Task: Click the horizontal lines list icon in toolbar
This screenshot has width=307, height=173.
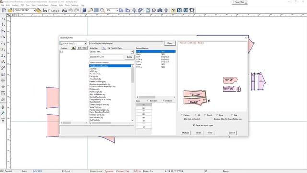Action: pos(96,11)
